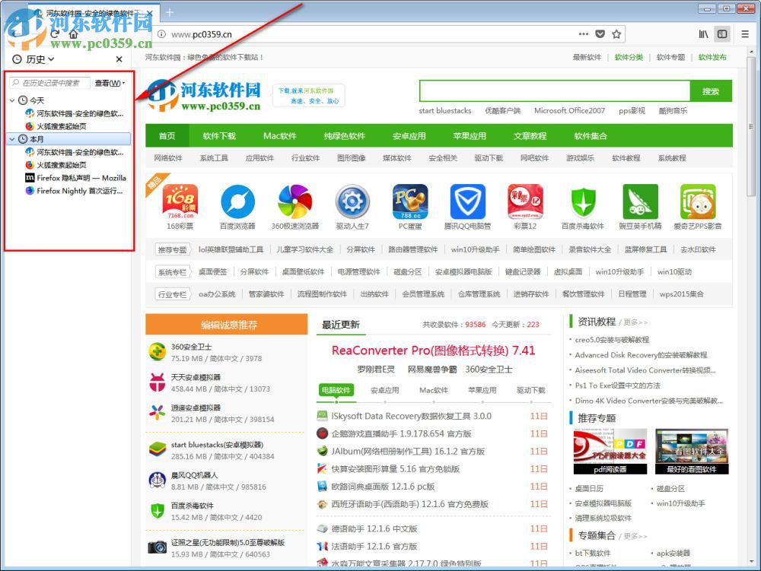The image size is (761, 571).
Task: Select the 百度杀毒软件 shield icon
Action: [x=583, y=201]
